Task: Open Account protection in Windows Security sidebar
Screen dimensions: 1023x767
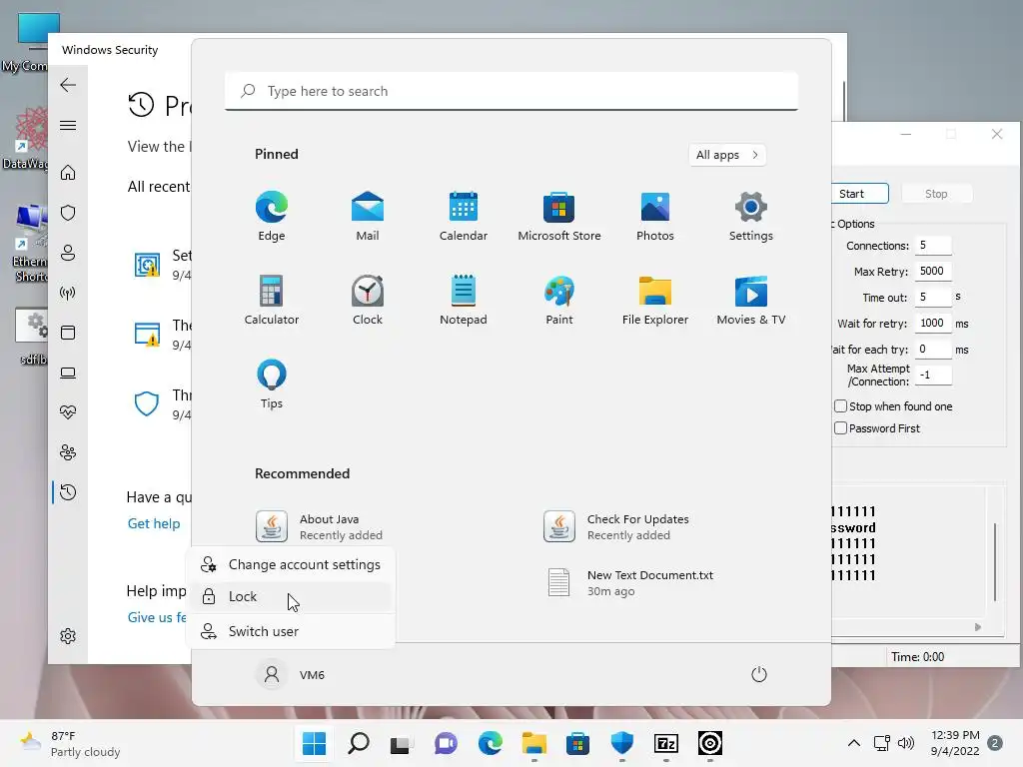Action: click(x=68, y=253)
